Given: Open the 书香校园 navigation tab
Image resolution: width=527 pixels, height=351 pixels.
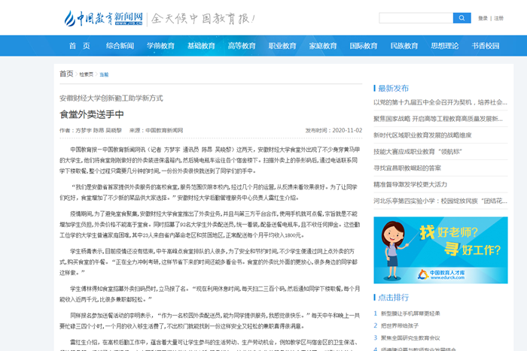Looking at the screenshot, I should pyautogui.click(x=486, y=46).
